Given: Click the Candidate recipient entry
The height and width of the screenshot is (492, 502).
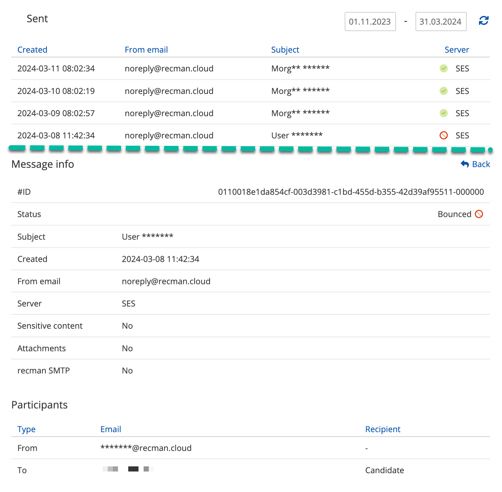Looking at the screenshot, I should click(384, 470).
